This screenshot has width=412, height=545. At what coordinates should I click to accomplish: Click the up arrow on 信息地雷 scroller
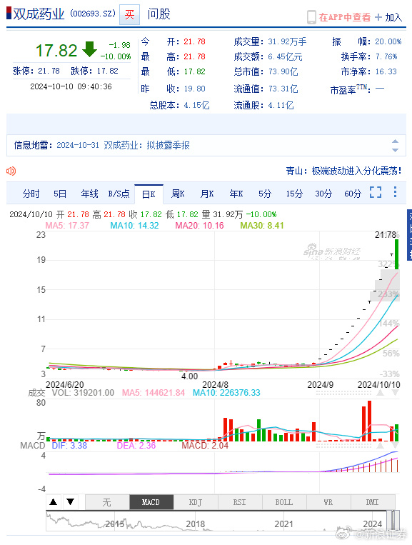395,141
